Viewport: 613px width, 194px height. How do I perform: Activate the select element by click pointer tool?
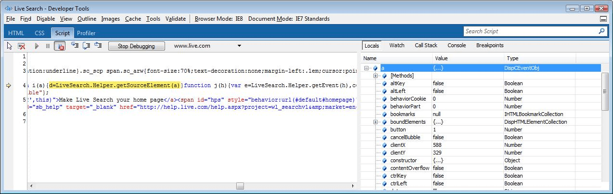[x=10, y=46]
